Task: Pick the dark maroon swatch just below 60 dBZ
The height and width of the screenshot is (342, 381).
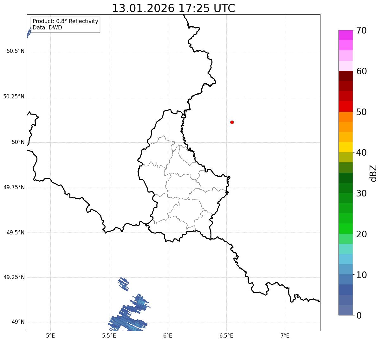Action: click(x=345, y=76)
